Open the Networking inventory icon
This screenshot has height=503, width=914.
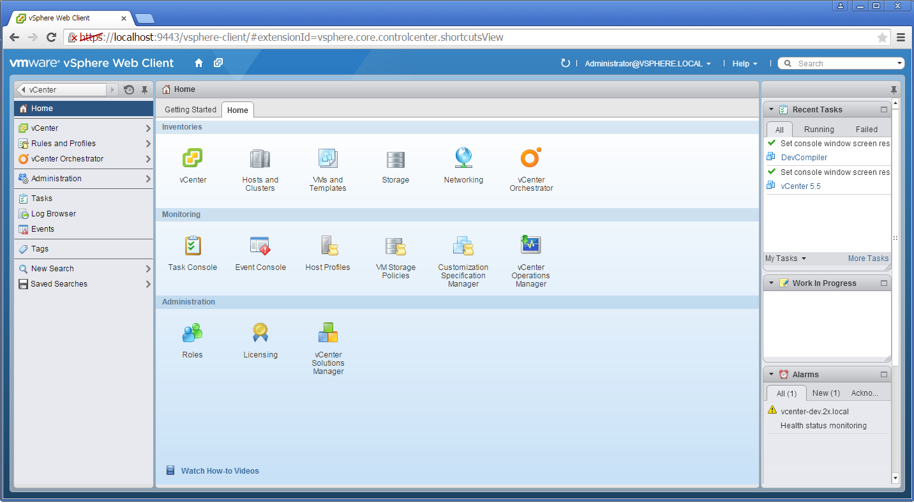pyautogui.click(x=463, y=158)
